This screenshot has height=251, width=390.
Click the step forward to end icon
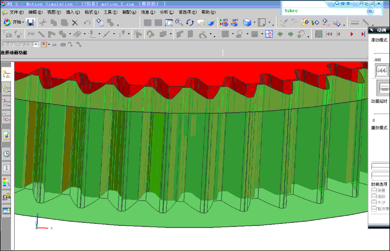pyautogui.click(x=363, y=34)
